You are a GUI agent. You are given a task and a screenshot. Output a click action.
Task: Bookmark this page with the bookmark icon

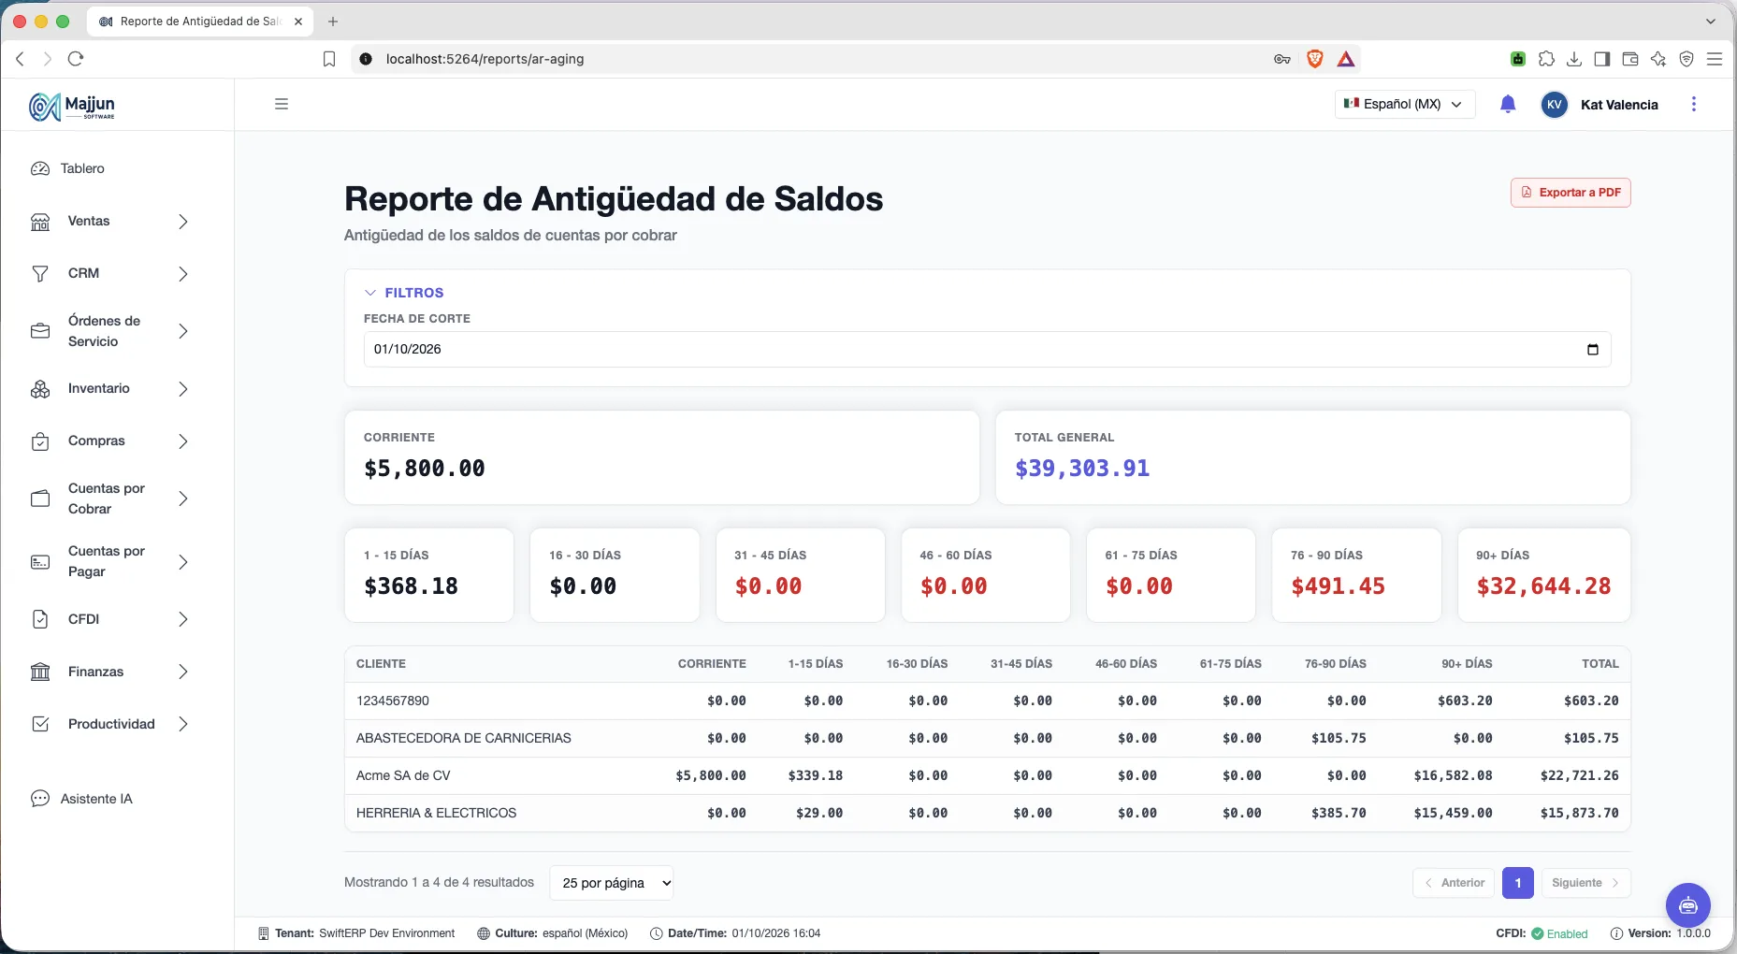[x=329, y=59]
